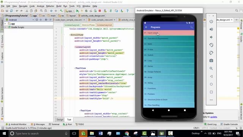Switch to the Design editor tab
The height and width of the screenshot is (137, 243).
coord(60,119)
